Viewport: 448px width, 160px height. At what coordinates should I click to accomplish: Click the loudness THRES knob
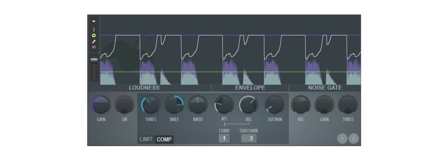point(150,105)
